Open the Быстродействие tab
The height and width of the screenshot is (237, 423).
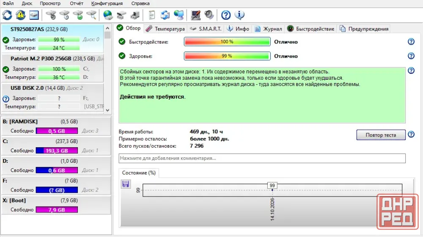pos(310,29)
